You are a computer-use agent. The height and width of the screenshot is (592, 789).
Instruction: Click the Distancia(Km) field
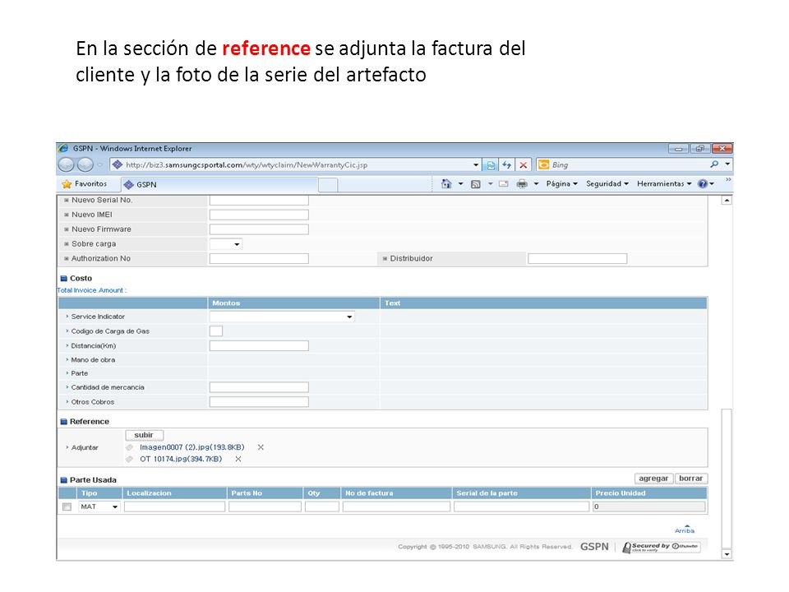pyautogui.click(x=259, y=346)
